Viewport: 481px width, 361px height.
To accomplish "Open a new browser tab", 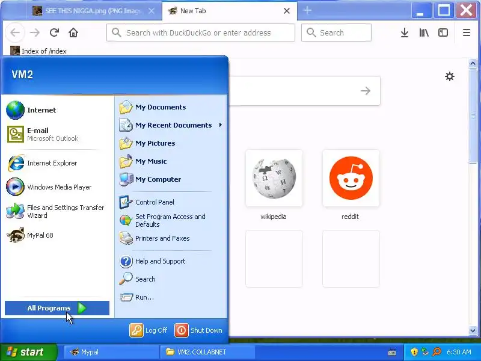I will tap(307, 10).
